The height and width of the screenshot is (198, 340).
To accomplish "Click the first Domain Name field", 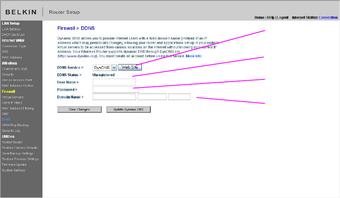I will pyautogui.click(x=114, y=97).
